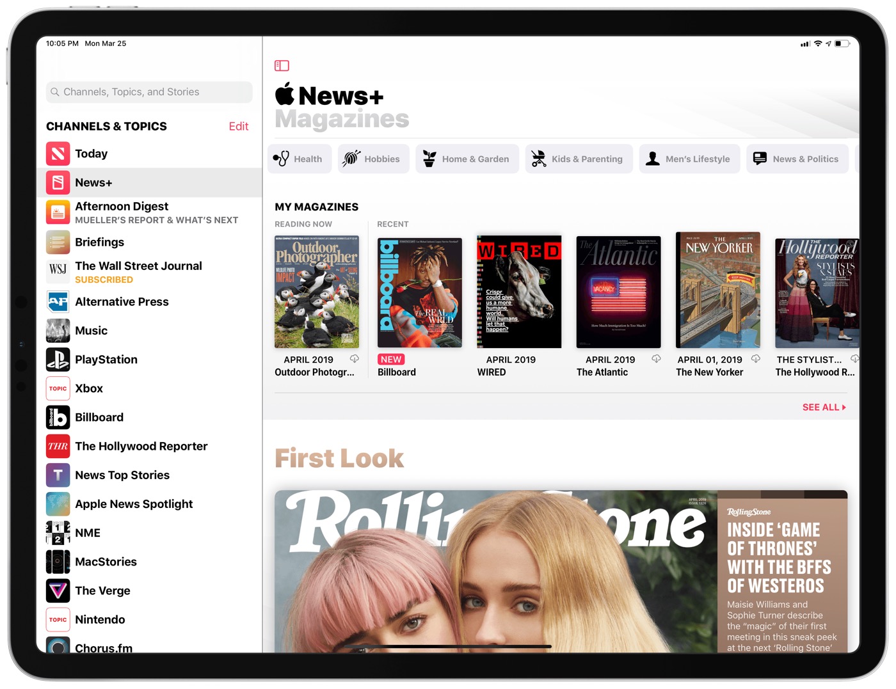Image resolution: width=896 pixels, height=689 pixels.
Task: Click the SEE ALL link
Action: [x=824, y=407]
